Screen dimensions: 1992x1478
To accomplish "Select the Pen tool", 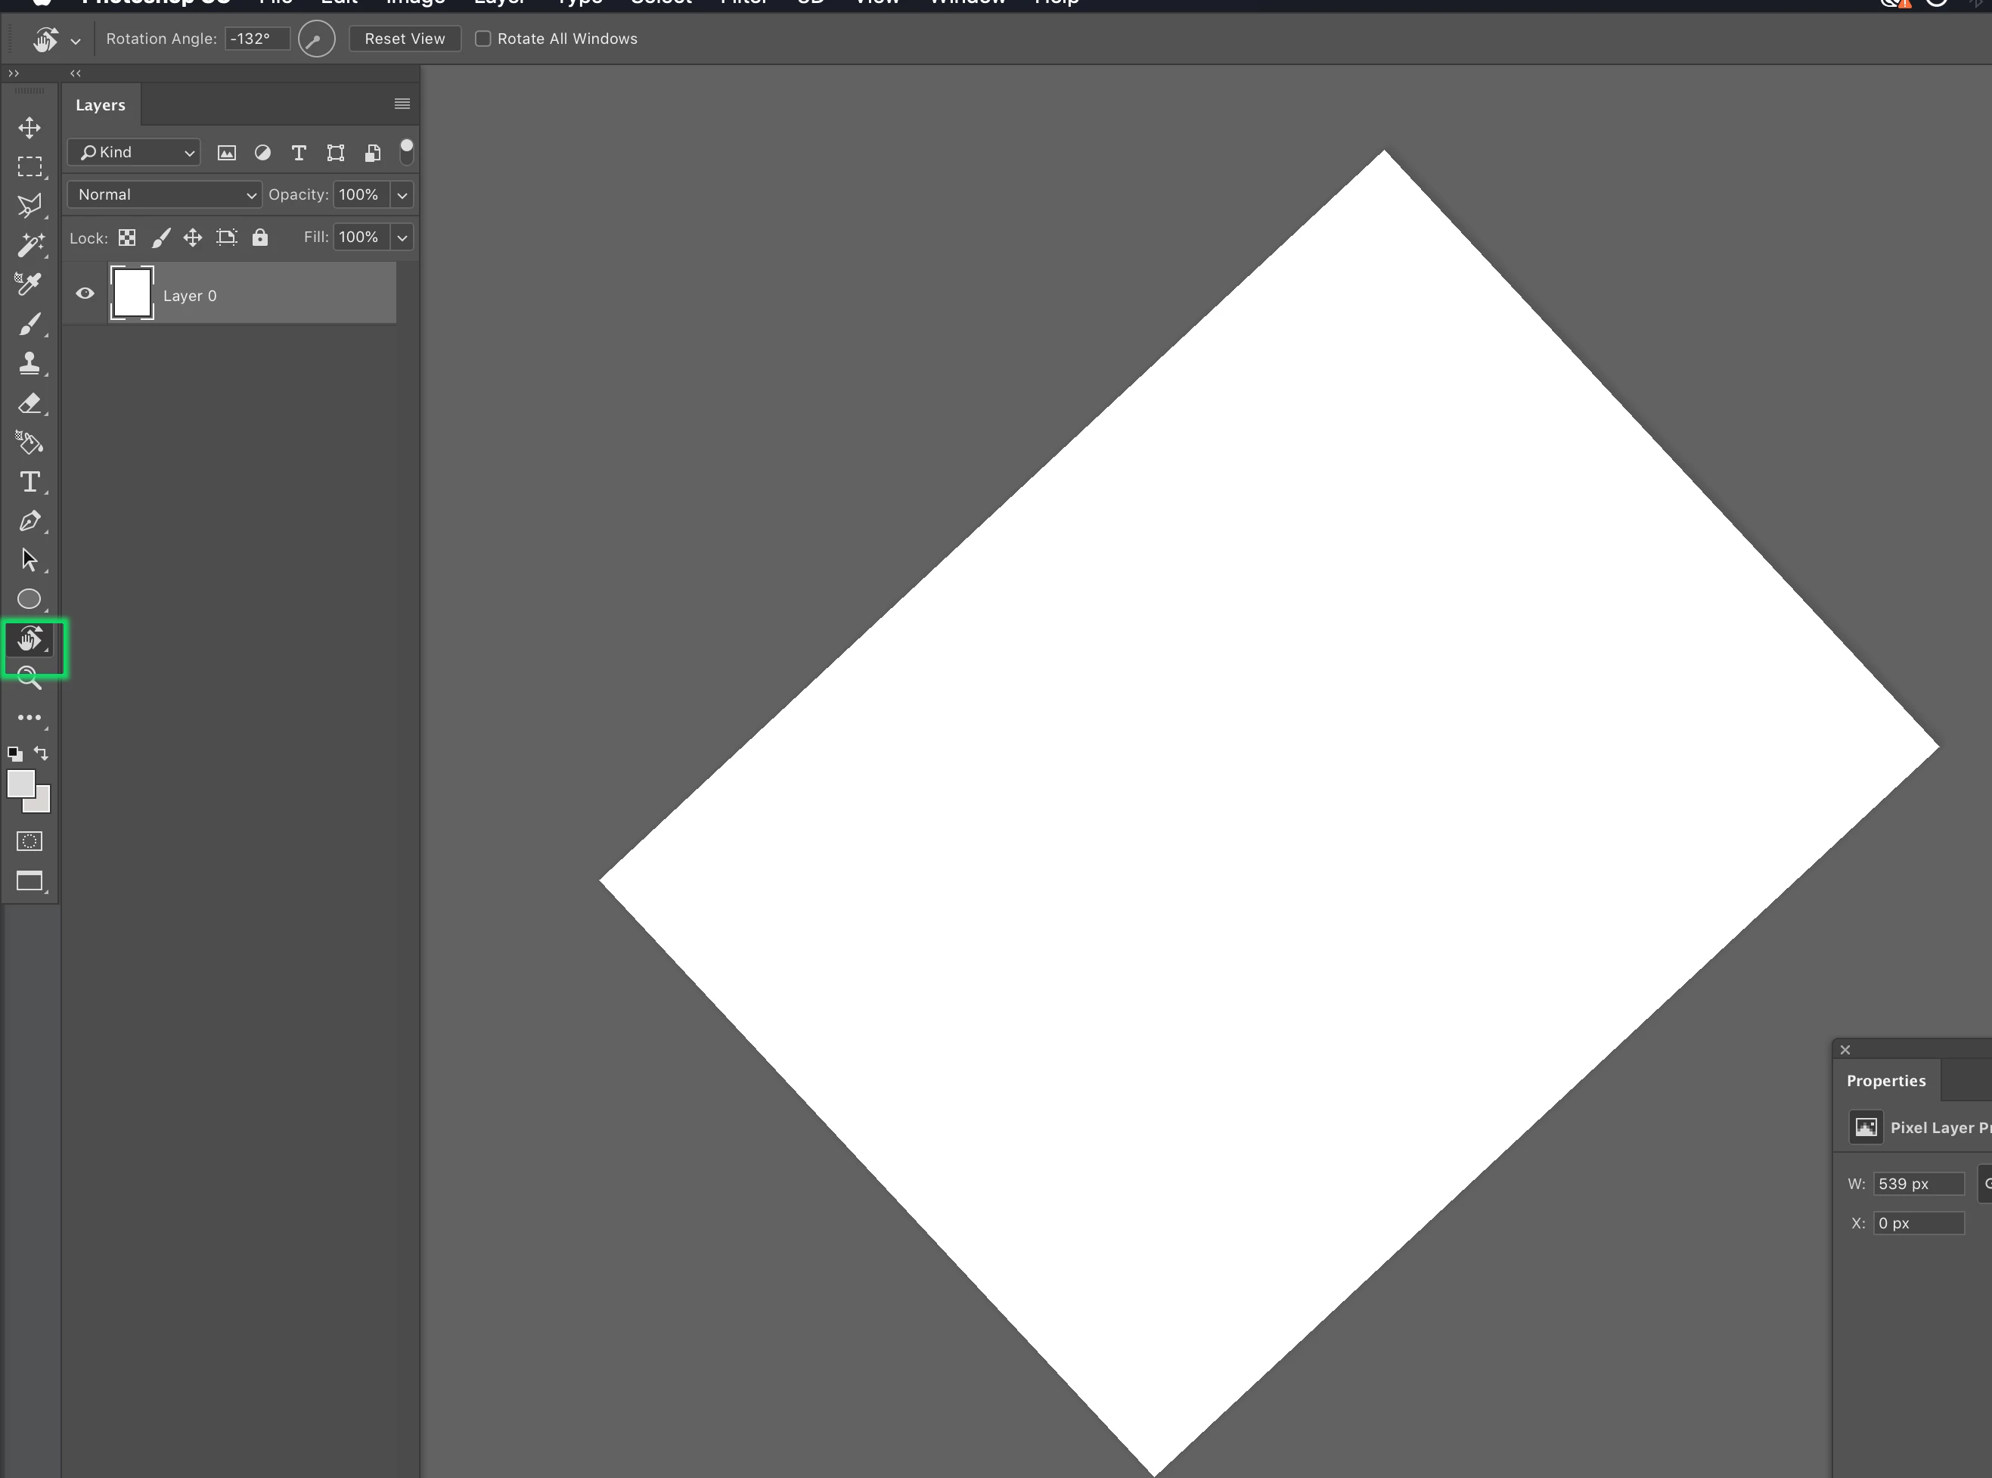I will [29, 522].
